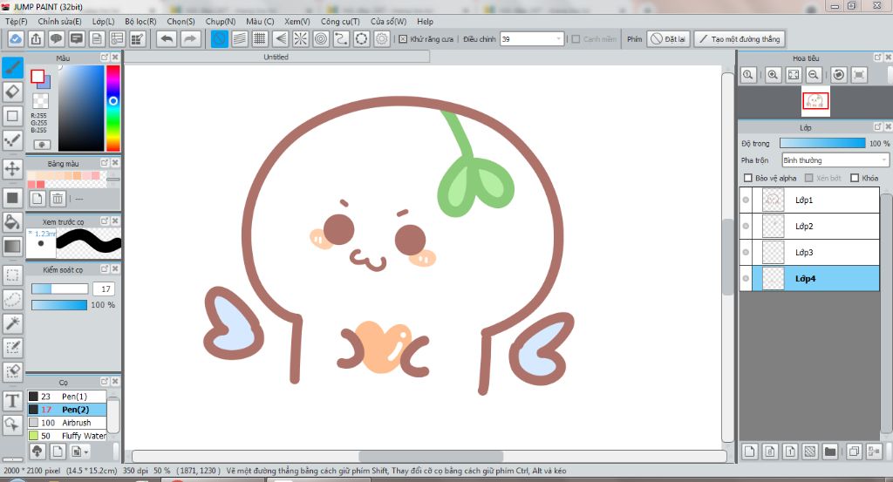Toggle visibility of layer Lớp3
Screen dimensions: 893x482
tap(746, 252)
